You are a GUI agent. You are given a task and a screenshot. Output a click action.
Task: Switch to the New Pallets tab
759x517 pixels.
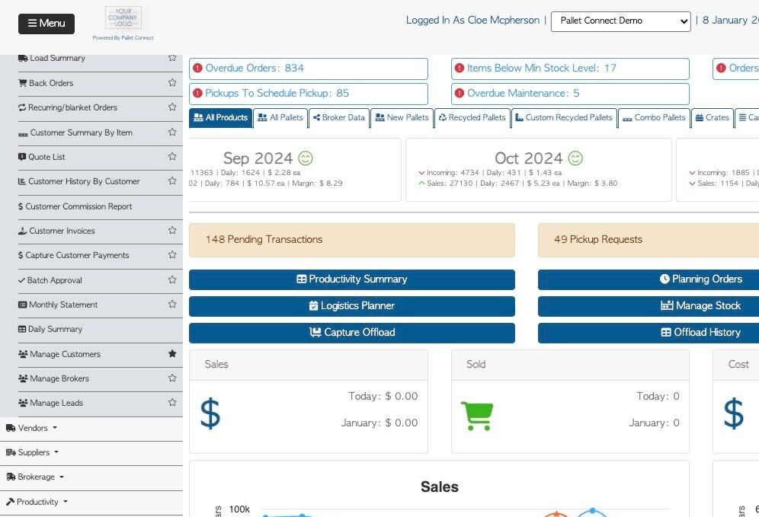click(402, 117)
